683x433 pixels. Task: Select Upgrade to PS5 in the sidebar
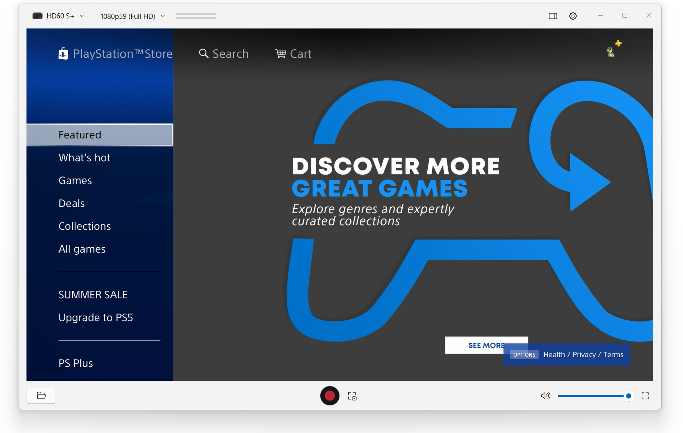click(96, 317)
